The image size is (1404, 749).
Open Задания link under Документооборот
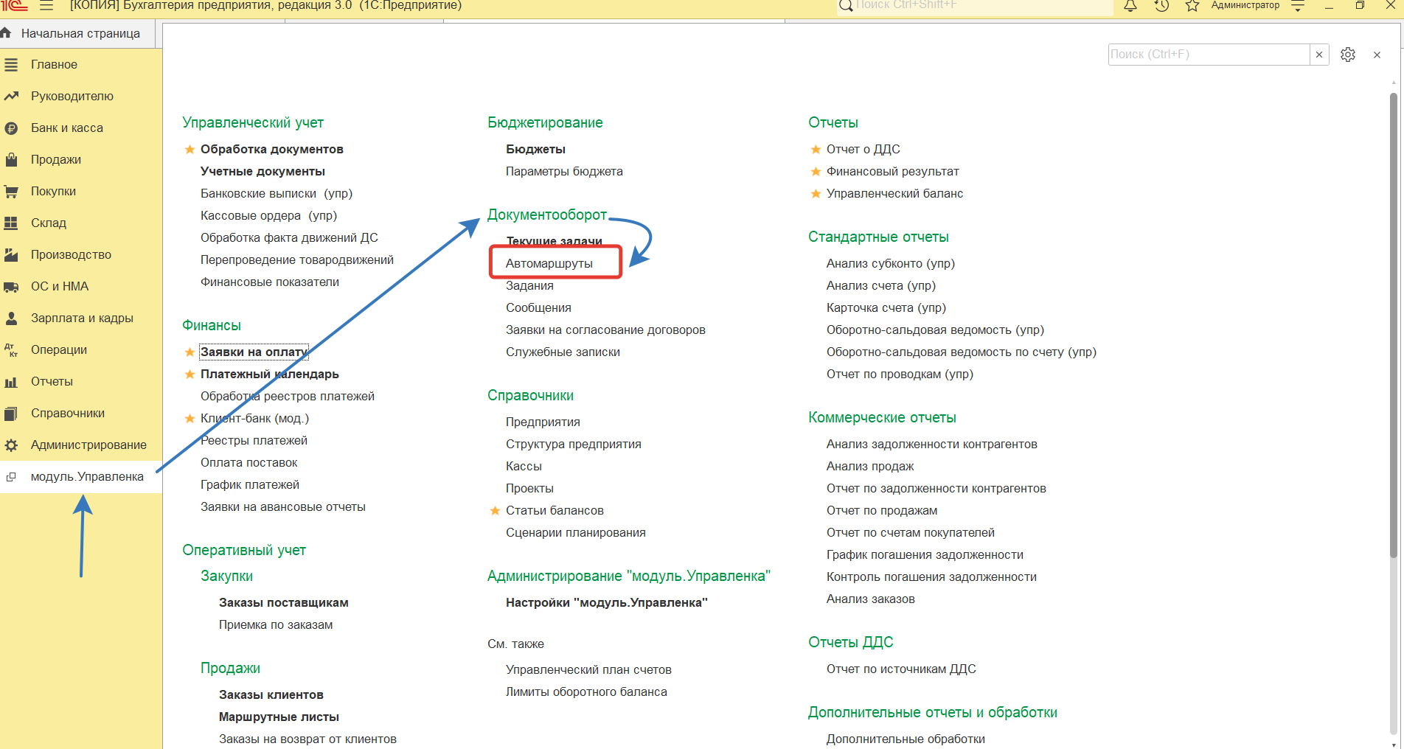(529, 286)
